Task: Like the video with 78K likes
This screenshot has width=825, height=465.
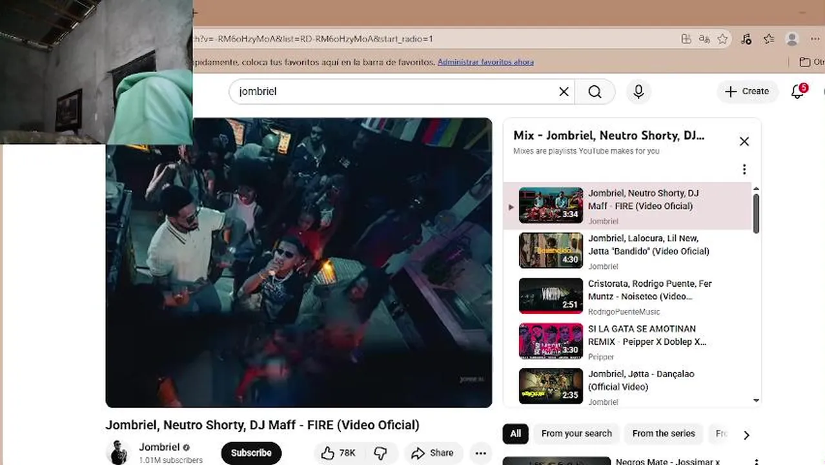Action: [x=339, y=453]
